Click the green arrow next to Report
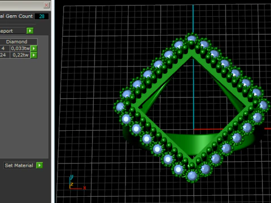271x203 pixels. [x=30, y=30]
